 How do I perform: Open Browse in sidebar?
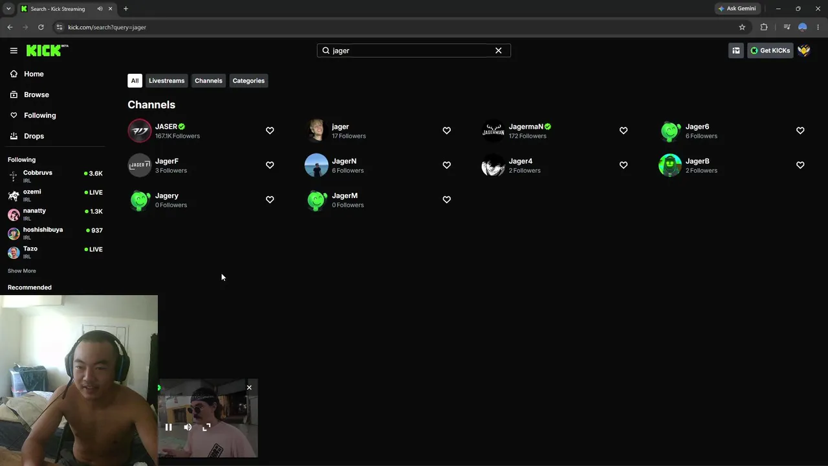tap(29, 94)
